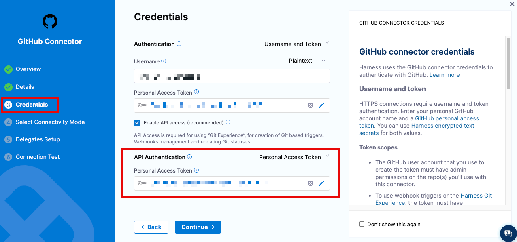The image size is (517, 242).
Task: Click the Username info icon
Action: click(164, 61)
